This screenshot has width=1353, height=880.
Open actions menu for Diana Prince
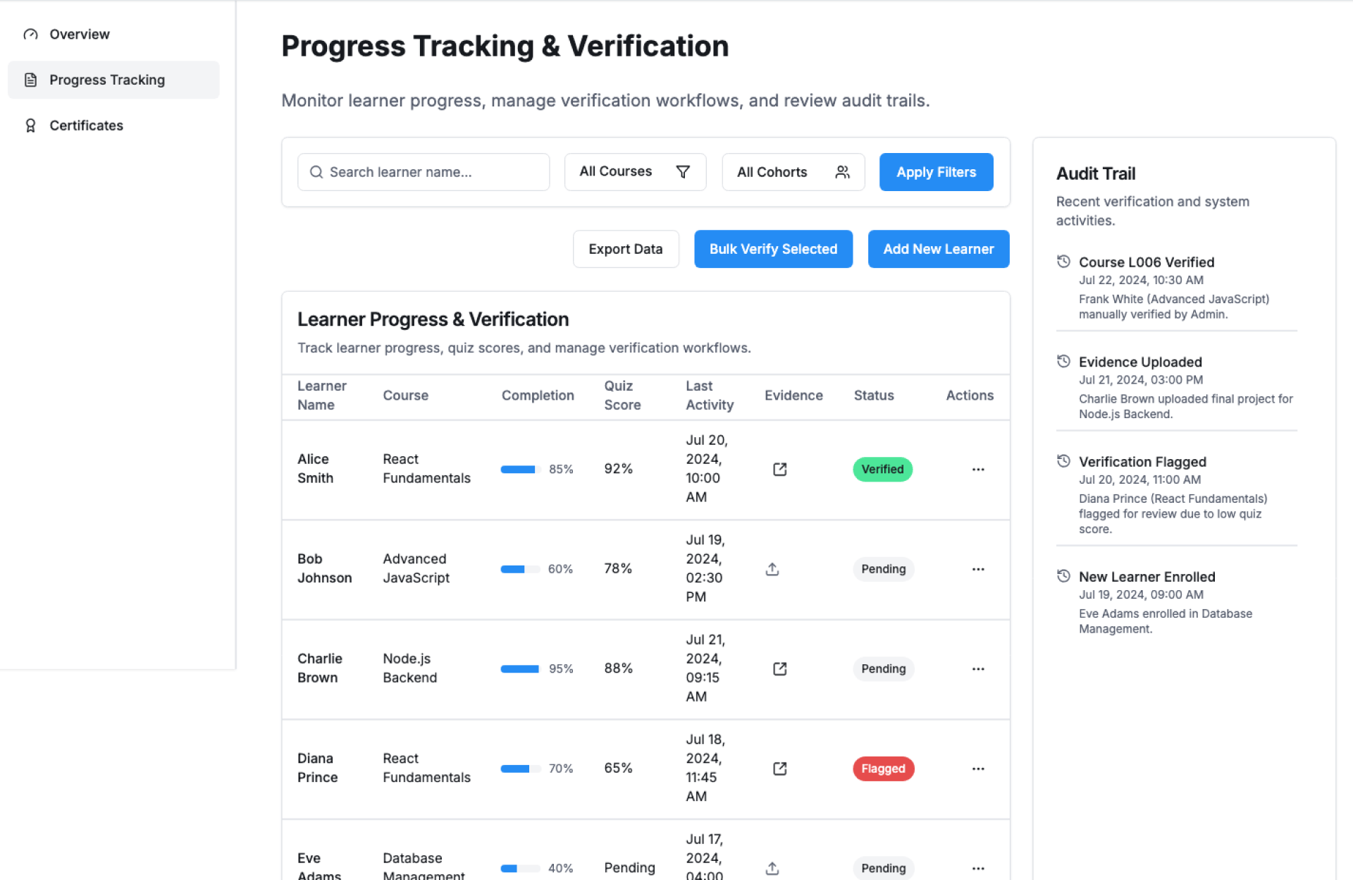pos(978,769)
